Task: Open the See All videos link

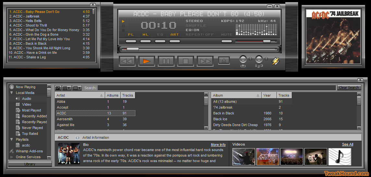Action: 348,144
